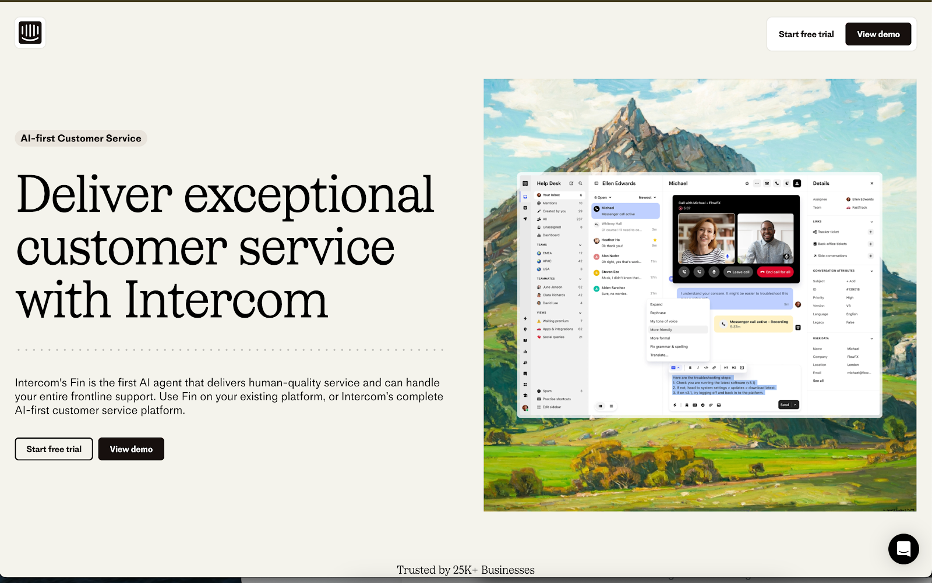Click the hero Start free trial button
Image resolution: width=932 pixels, height=583 pixels.
(54, 449)
